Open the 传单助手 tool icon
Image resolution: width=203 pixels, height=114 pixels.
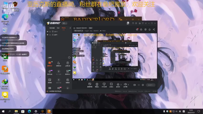67,72
